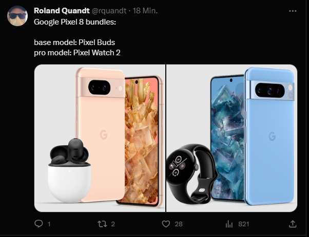The width and height of the screenshot is (309, 237).
Task: Click the retweet count showing 2
Action: pos(113,224)
